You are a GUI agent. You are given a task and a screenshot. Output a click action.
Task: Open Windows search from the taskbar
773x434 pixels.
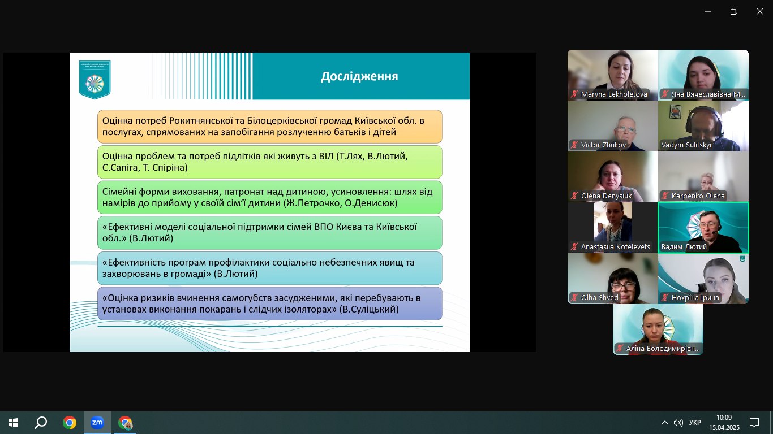pos(41,422)
